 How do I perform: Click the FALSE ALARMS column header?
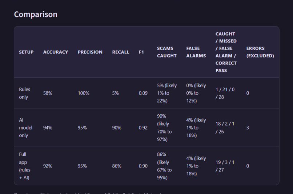(x=196, y=52)
